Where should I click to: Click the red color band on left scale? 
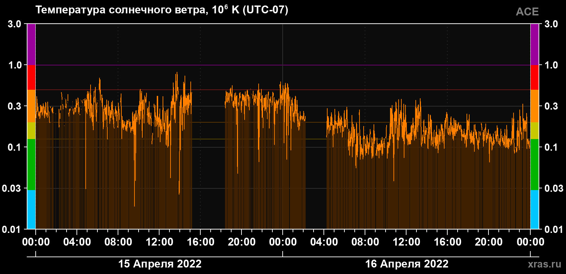pos(31,77)
